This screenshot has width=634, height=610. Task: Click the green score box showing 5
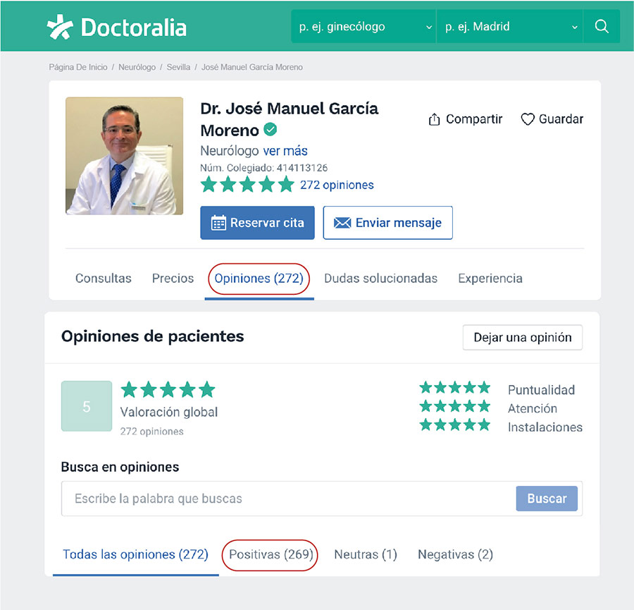[87, 406]
